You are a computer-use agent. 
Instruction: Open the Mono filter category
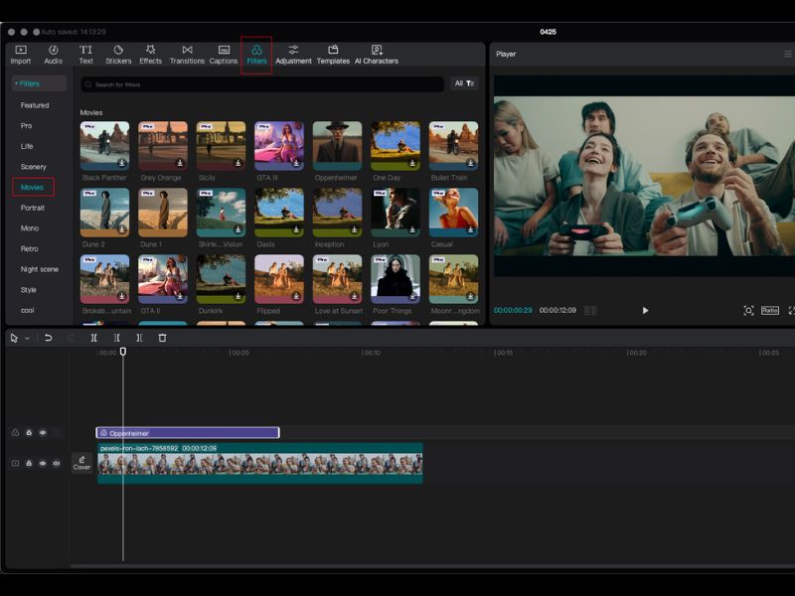pyautogui.click(x=30, y=228)
